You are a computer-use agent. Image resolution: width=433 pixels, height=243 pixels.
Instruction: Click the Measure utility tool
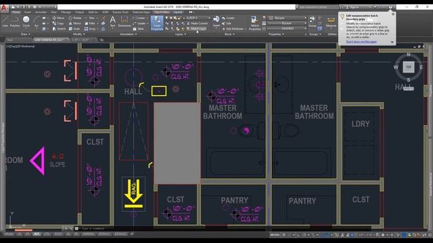331,22
